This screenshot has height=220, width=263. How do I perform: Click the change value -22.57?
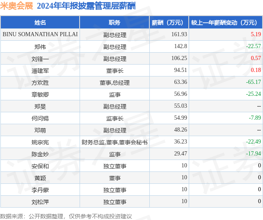(253, 46)
